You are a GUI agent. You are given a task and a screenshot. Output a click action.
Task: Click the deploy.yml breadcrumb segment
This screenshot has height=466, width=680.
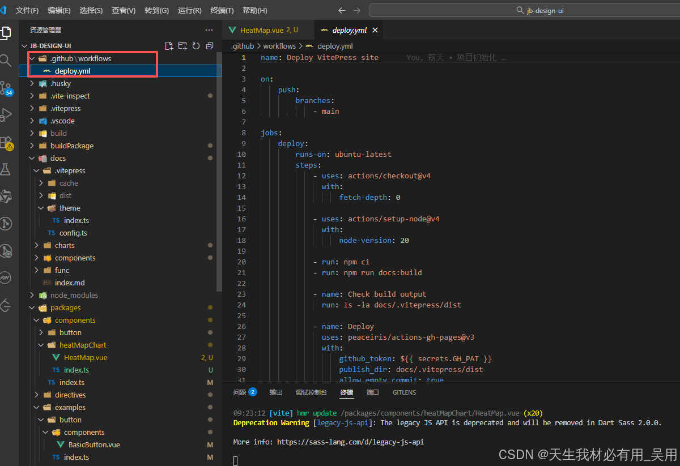[x=335, y=46]
